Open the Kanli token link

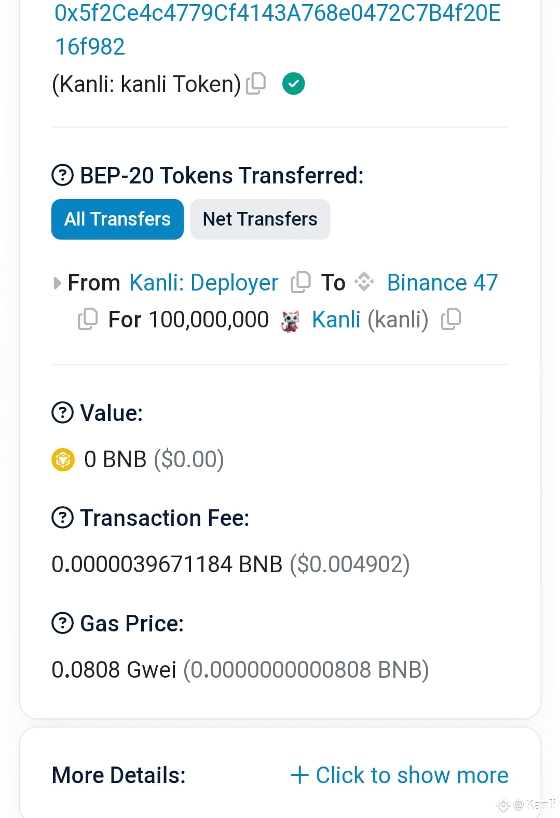click(336, 320)
